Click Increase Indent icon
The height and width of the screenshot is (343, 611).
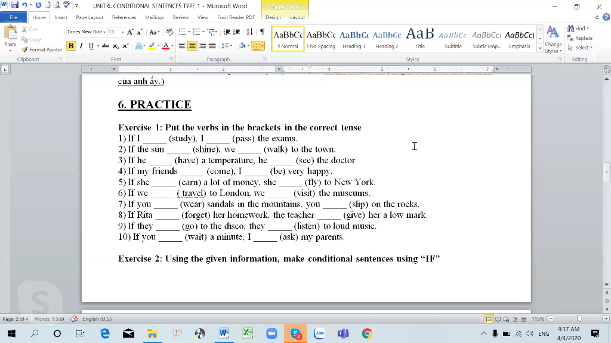click(236, 32)
